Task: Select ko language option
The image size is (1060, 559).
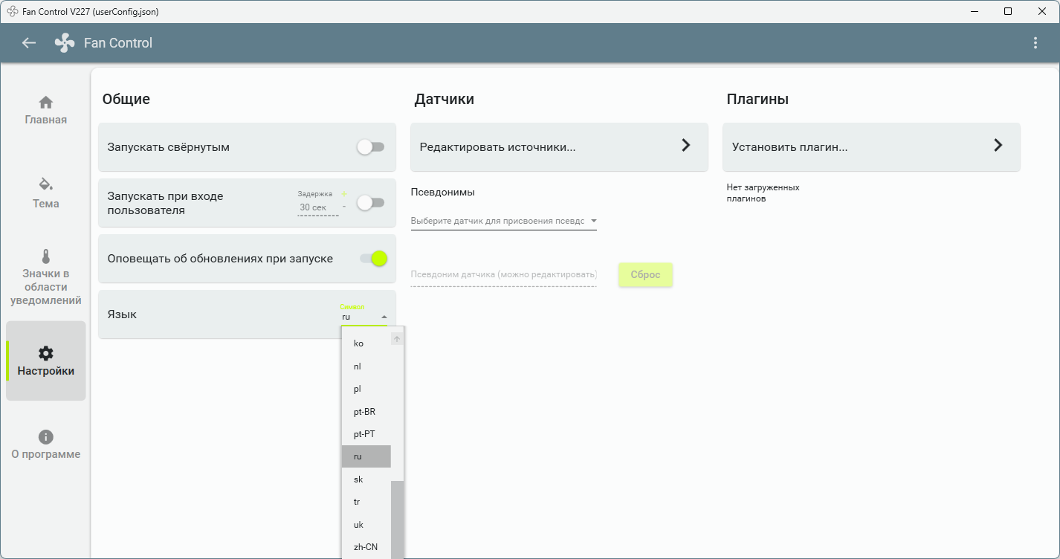Action: 366,343
